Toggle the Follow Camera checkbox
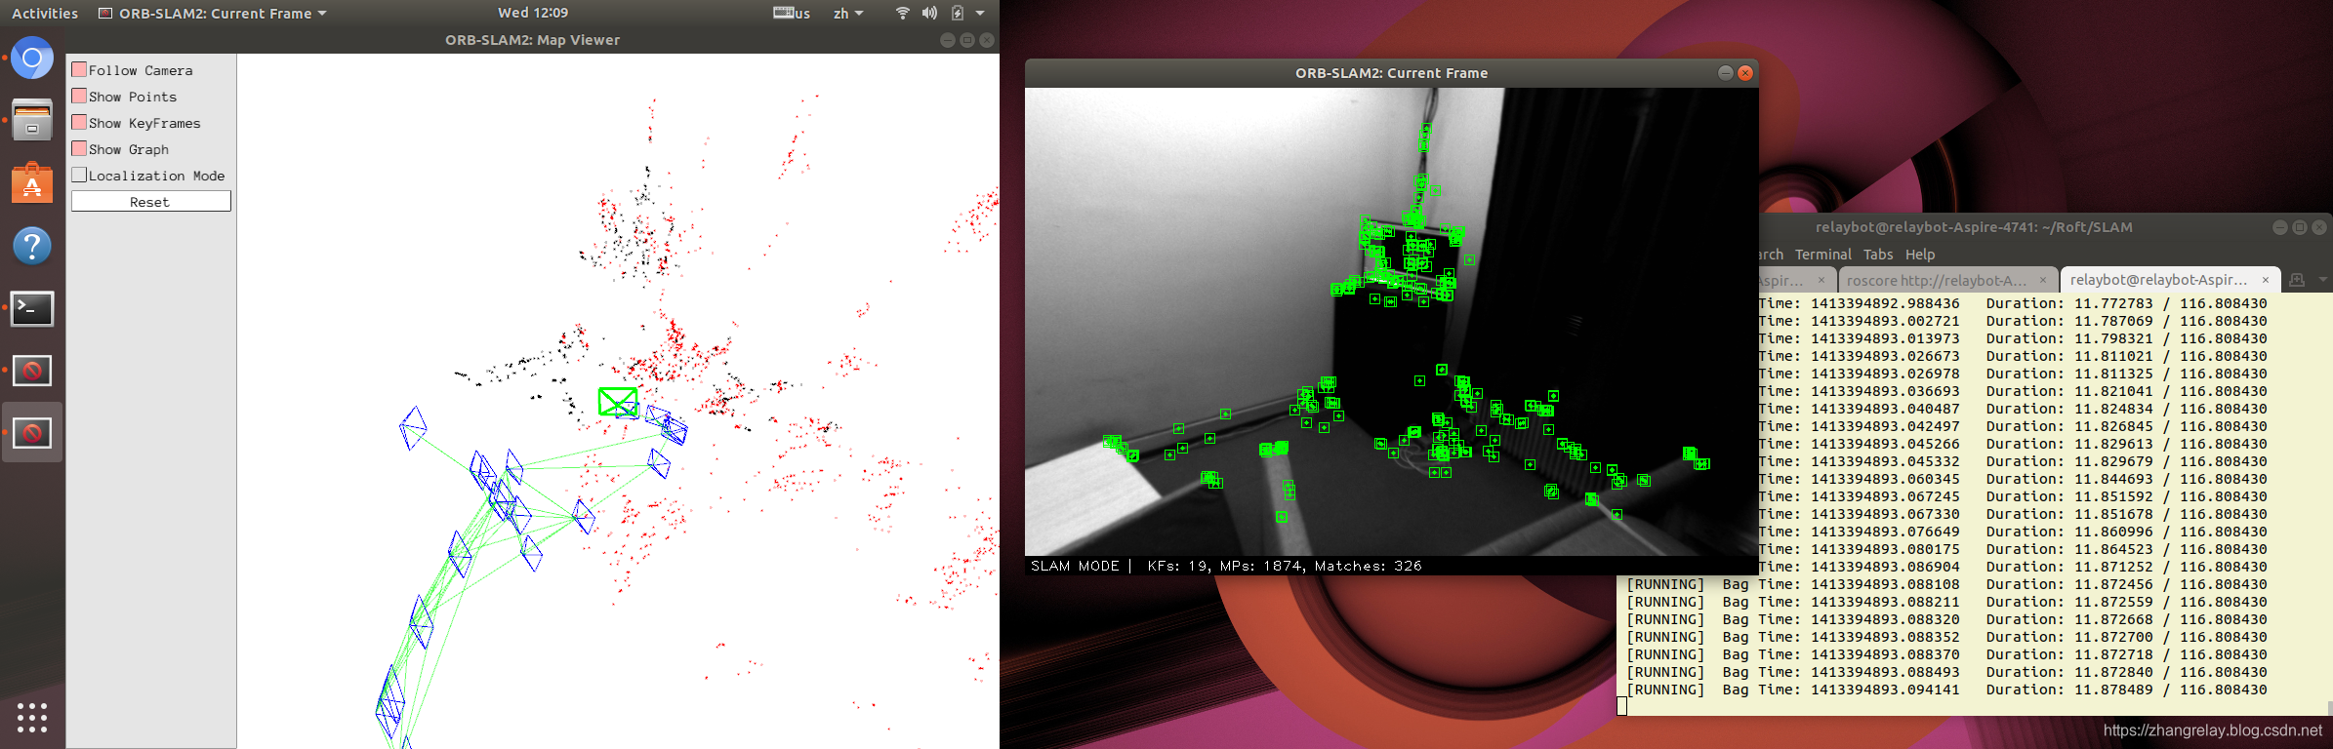 [79, 69]
